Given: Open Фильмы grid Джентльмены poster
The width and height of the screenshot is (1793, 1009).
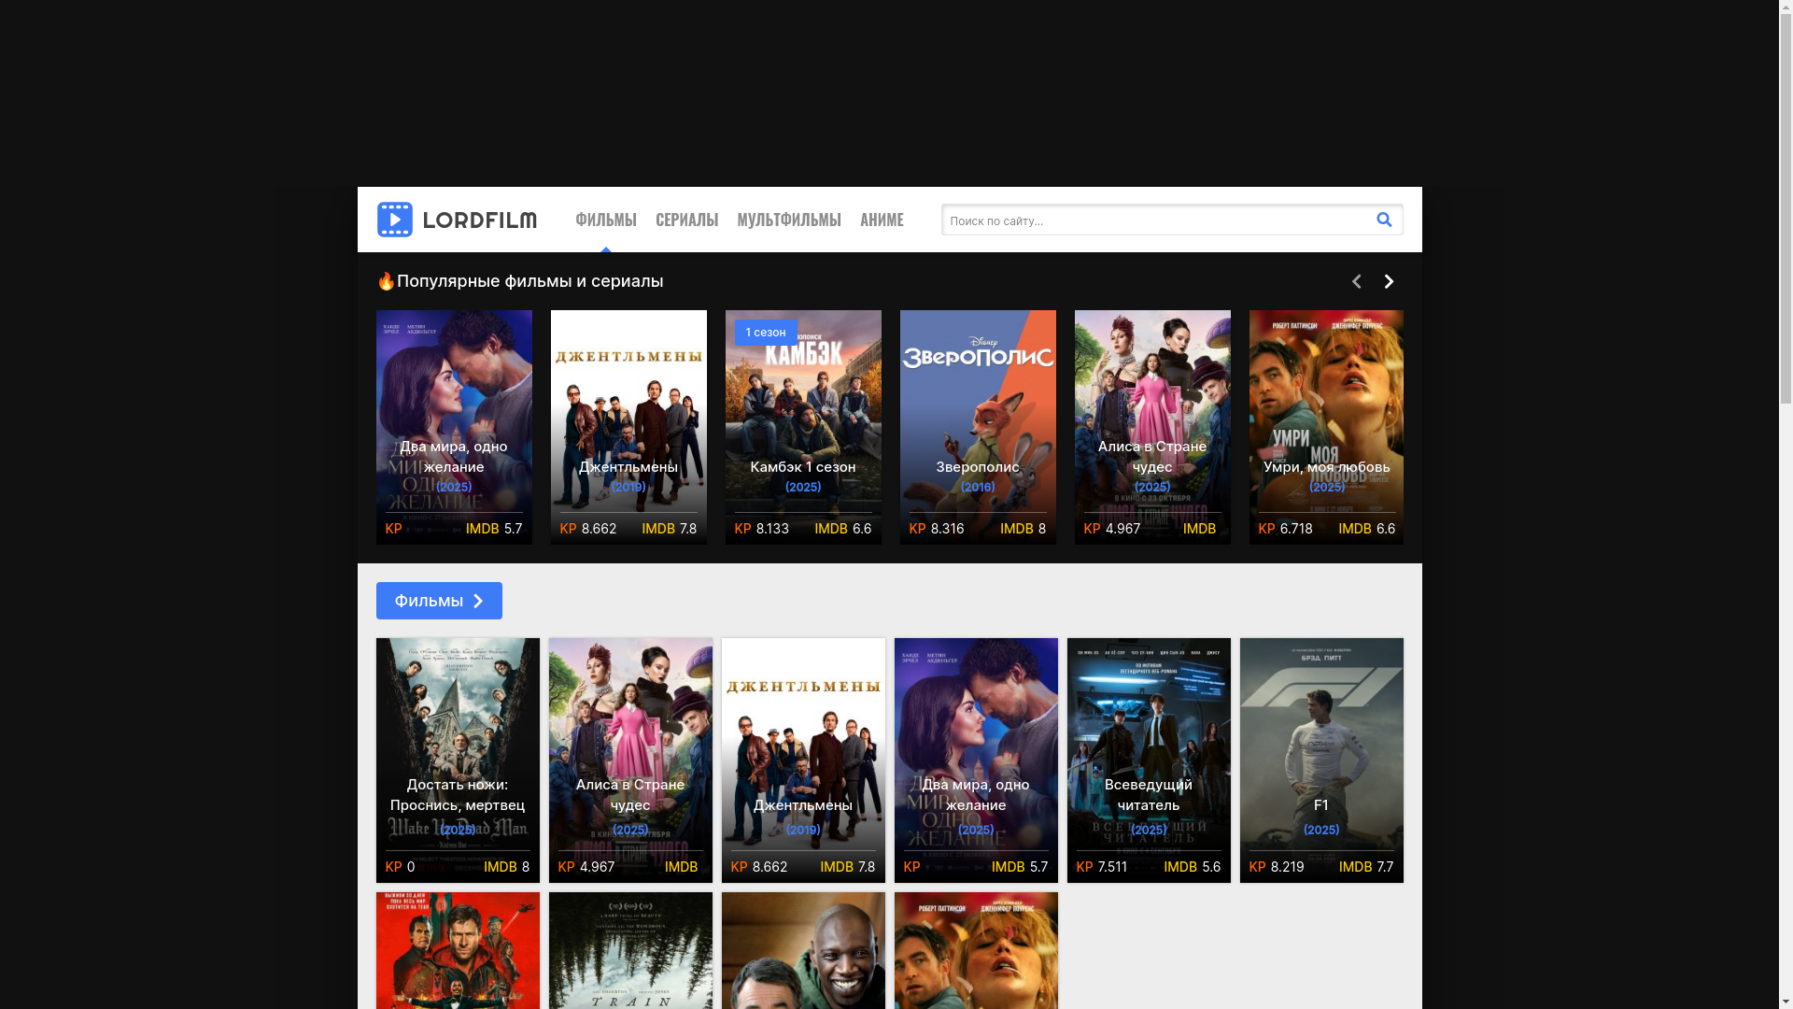Looking at the screenshot, I should click(x=803, y=760).
